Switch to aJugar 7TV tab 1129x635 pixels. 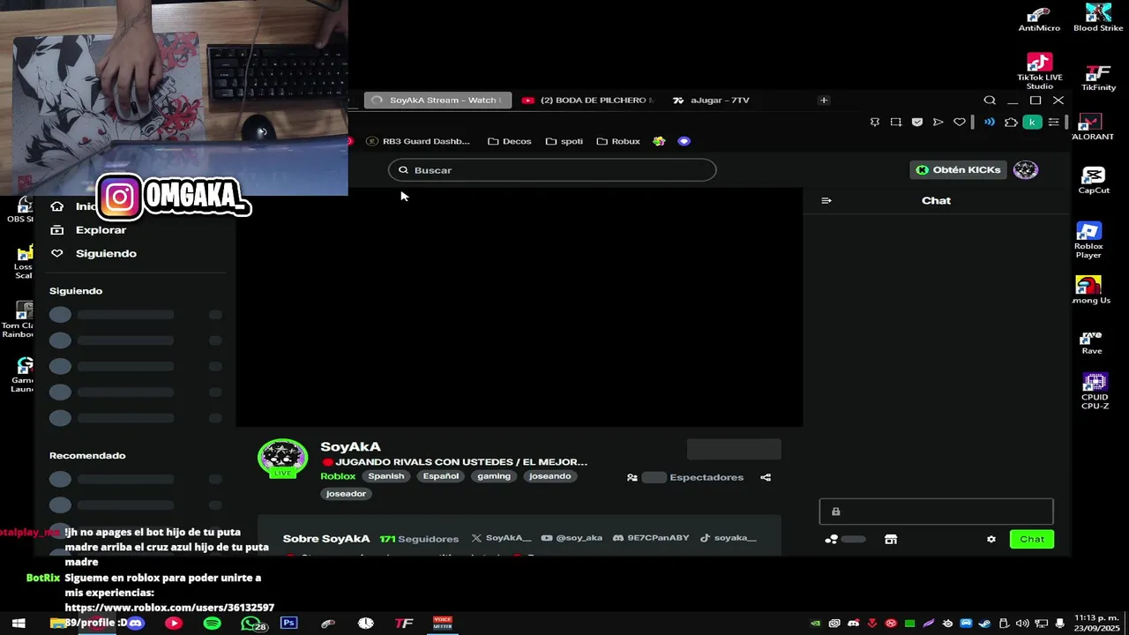(711, 101)
